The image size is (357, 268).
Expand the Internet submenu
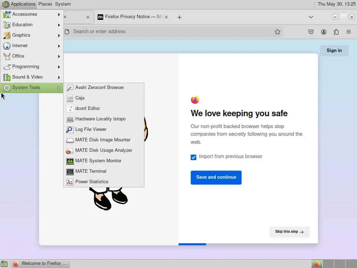pos(32,46)
